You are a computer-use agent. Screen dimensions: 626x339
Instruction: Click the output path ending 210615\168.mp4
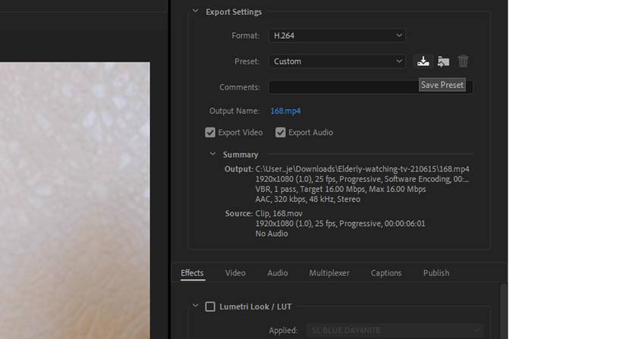362,169
